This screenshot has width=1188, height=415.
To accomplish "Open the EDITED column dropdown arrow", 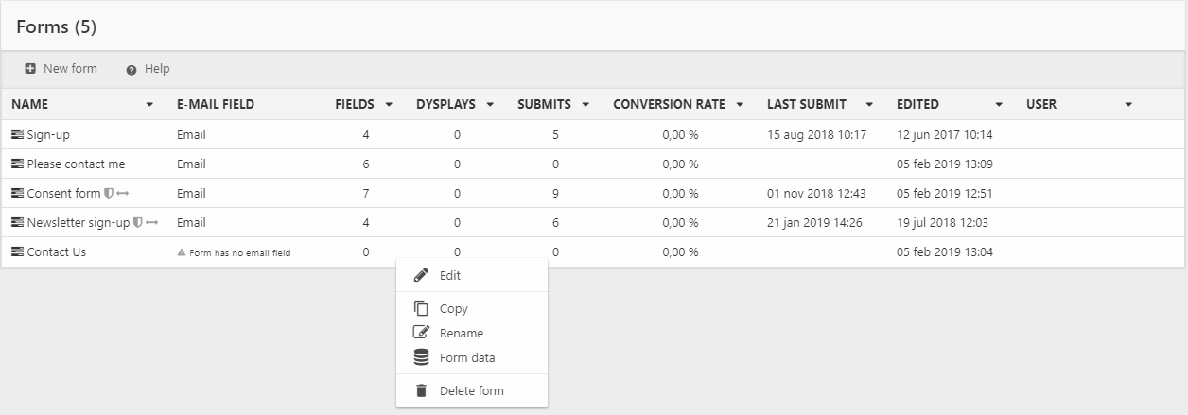I will click(999, 105).
